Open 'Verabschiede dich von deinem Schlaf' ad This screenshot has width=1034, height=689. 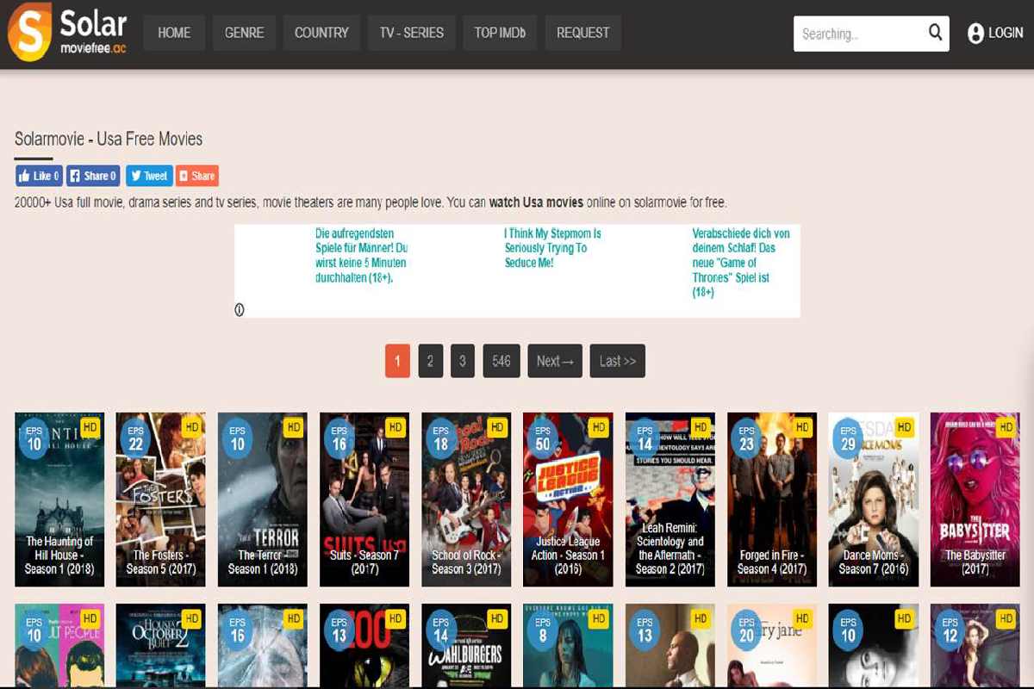(x=741, y=263)
